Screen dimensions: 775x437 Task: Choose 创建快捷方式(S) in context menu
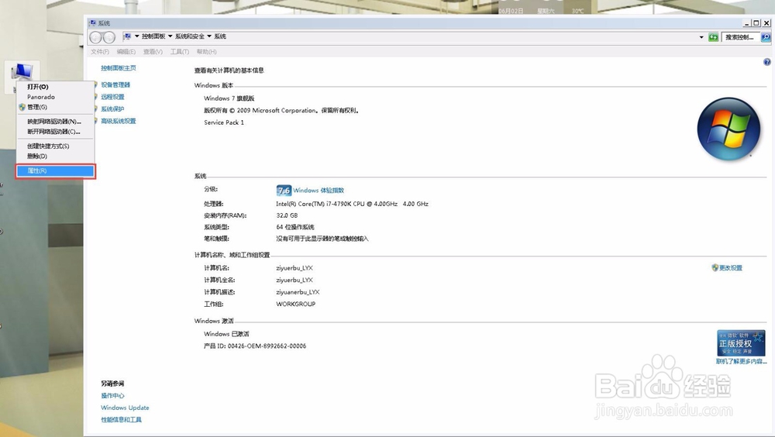tap(55, 146)
